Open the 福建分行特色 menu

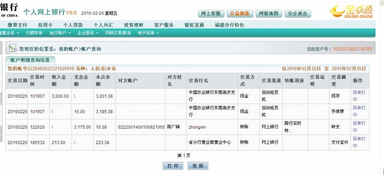[229, 25]
